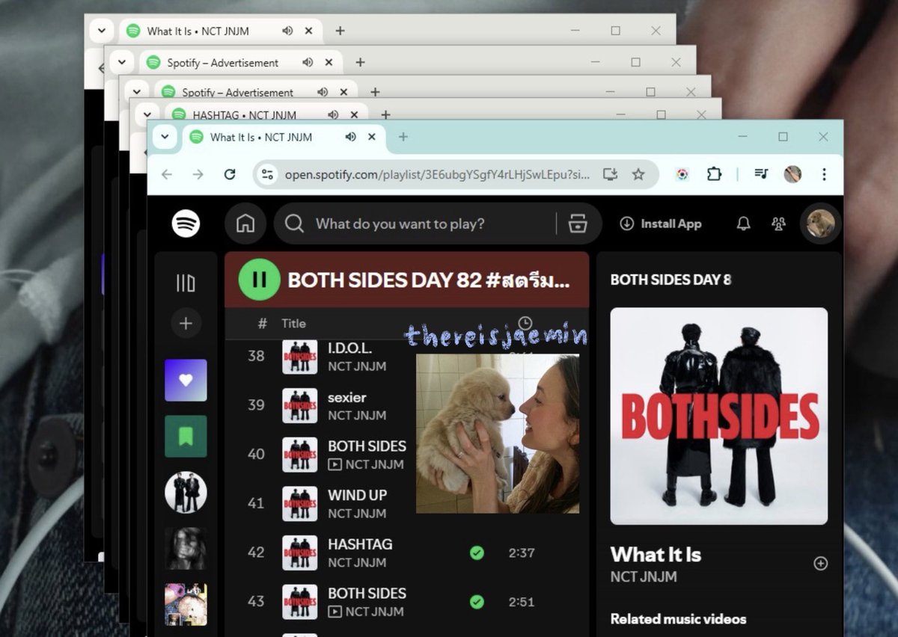The image size is (898, 637).
Task: Close the HASHTAG • NCT JNJM tab
Action: click(354, 115)
